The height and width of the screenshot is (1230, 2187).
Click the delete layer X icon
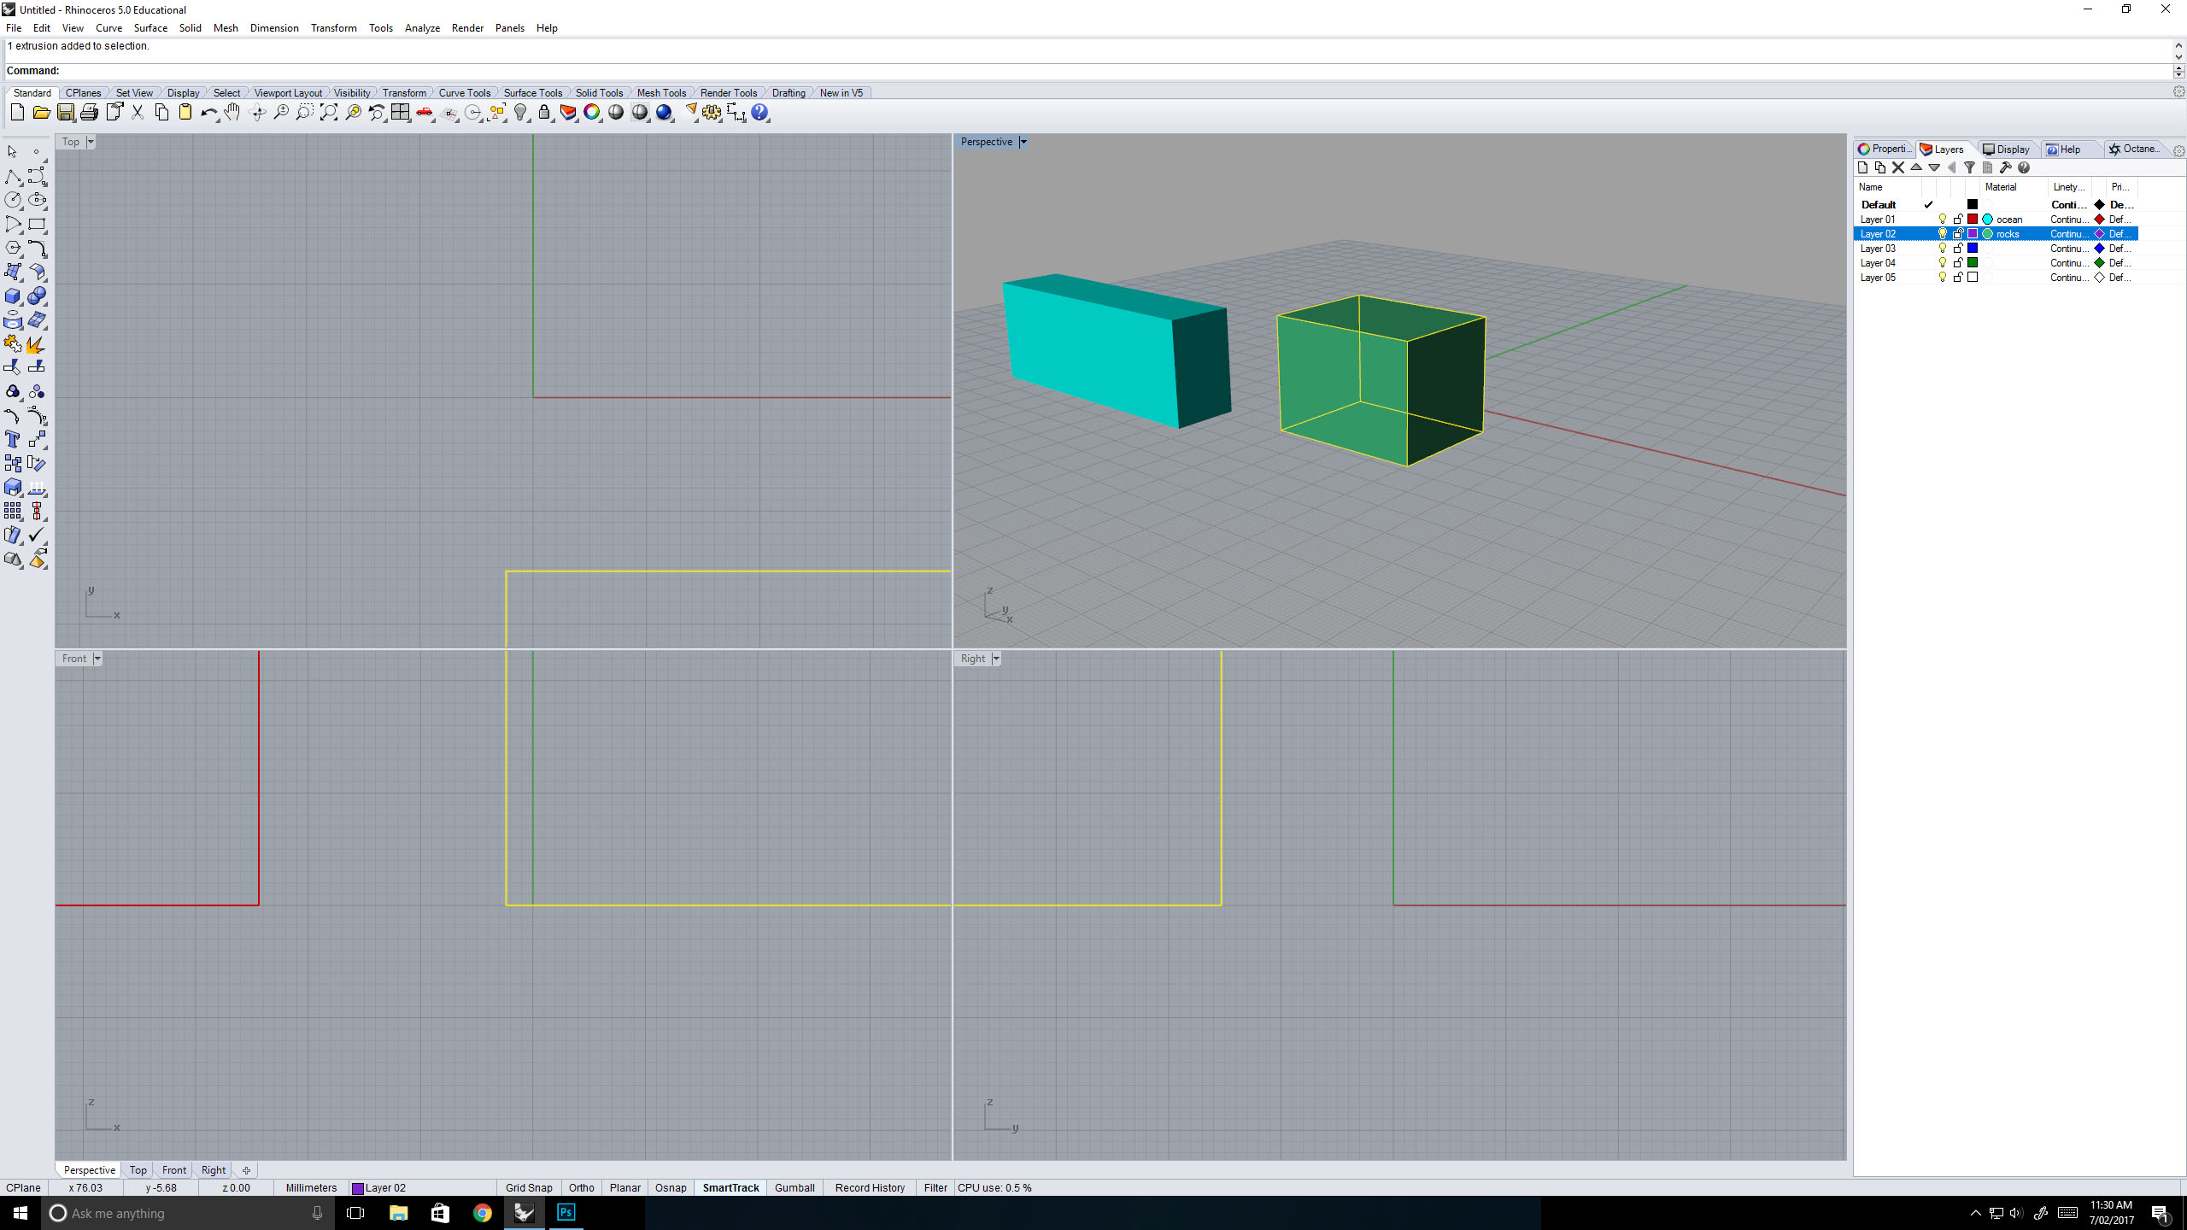[x=1898, y=167]
